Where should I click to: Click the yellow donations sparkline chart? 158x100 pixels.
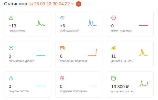(143, 52)
